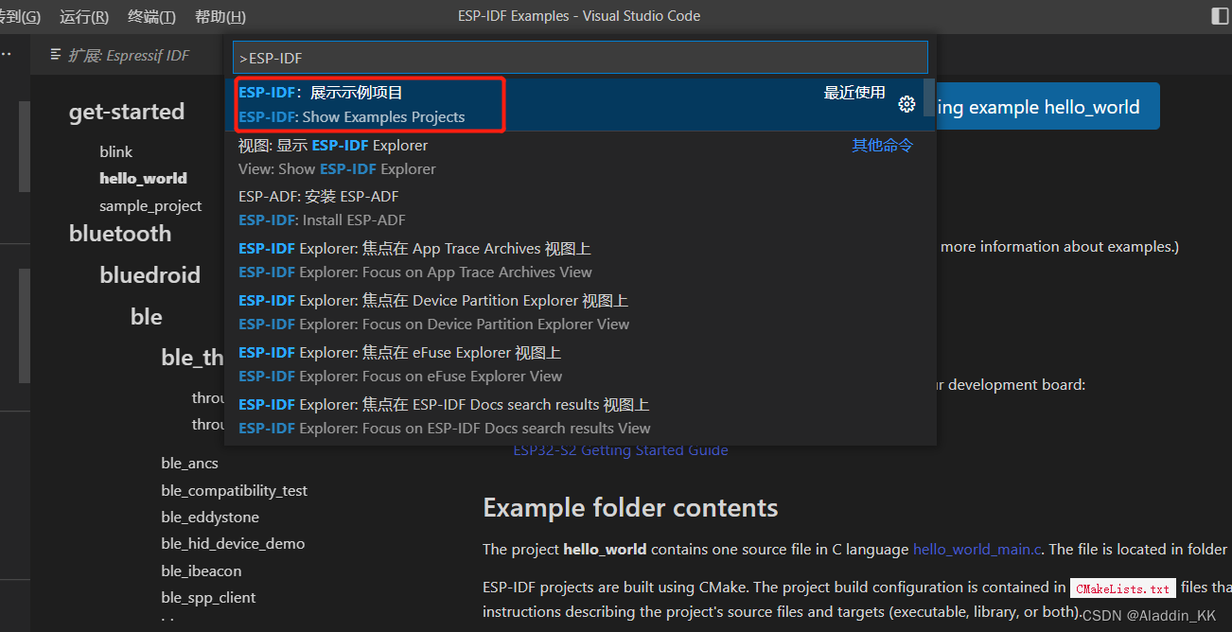Select Focus on ESP-IDF Docs search results

[x=574, y=416]
